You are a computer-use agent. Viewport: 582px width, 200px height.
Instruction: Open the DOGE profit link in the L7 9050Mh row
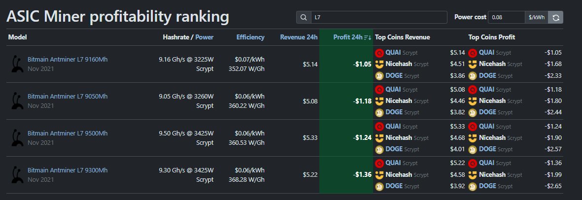tap(487, 112)
